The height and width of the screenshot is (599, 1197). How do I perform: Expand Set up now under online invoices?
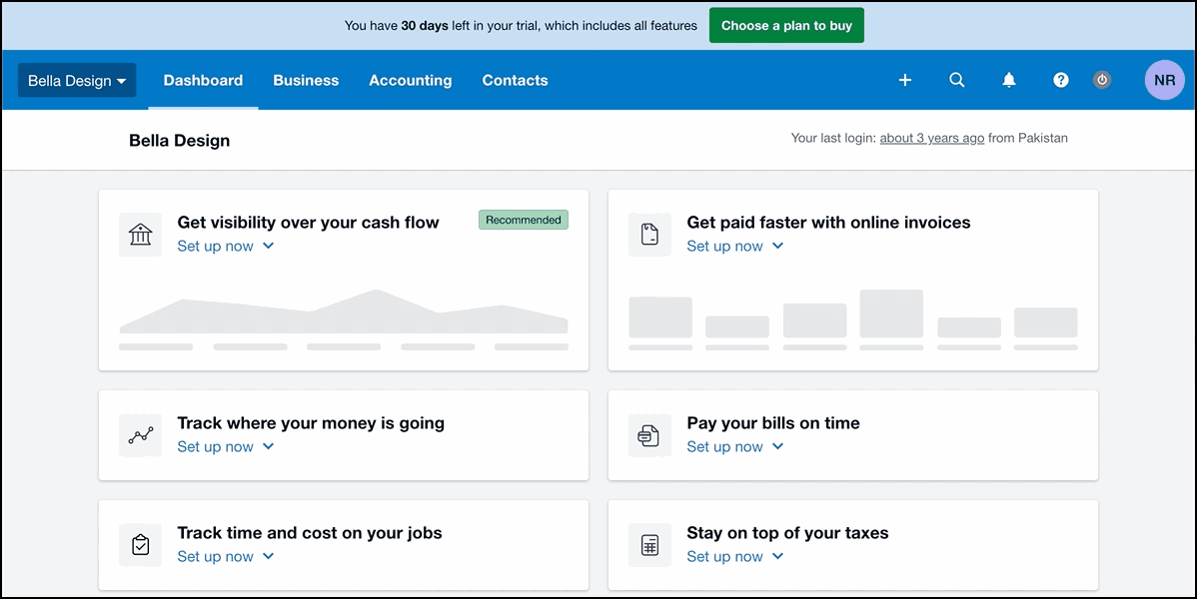734,247
